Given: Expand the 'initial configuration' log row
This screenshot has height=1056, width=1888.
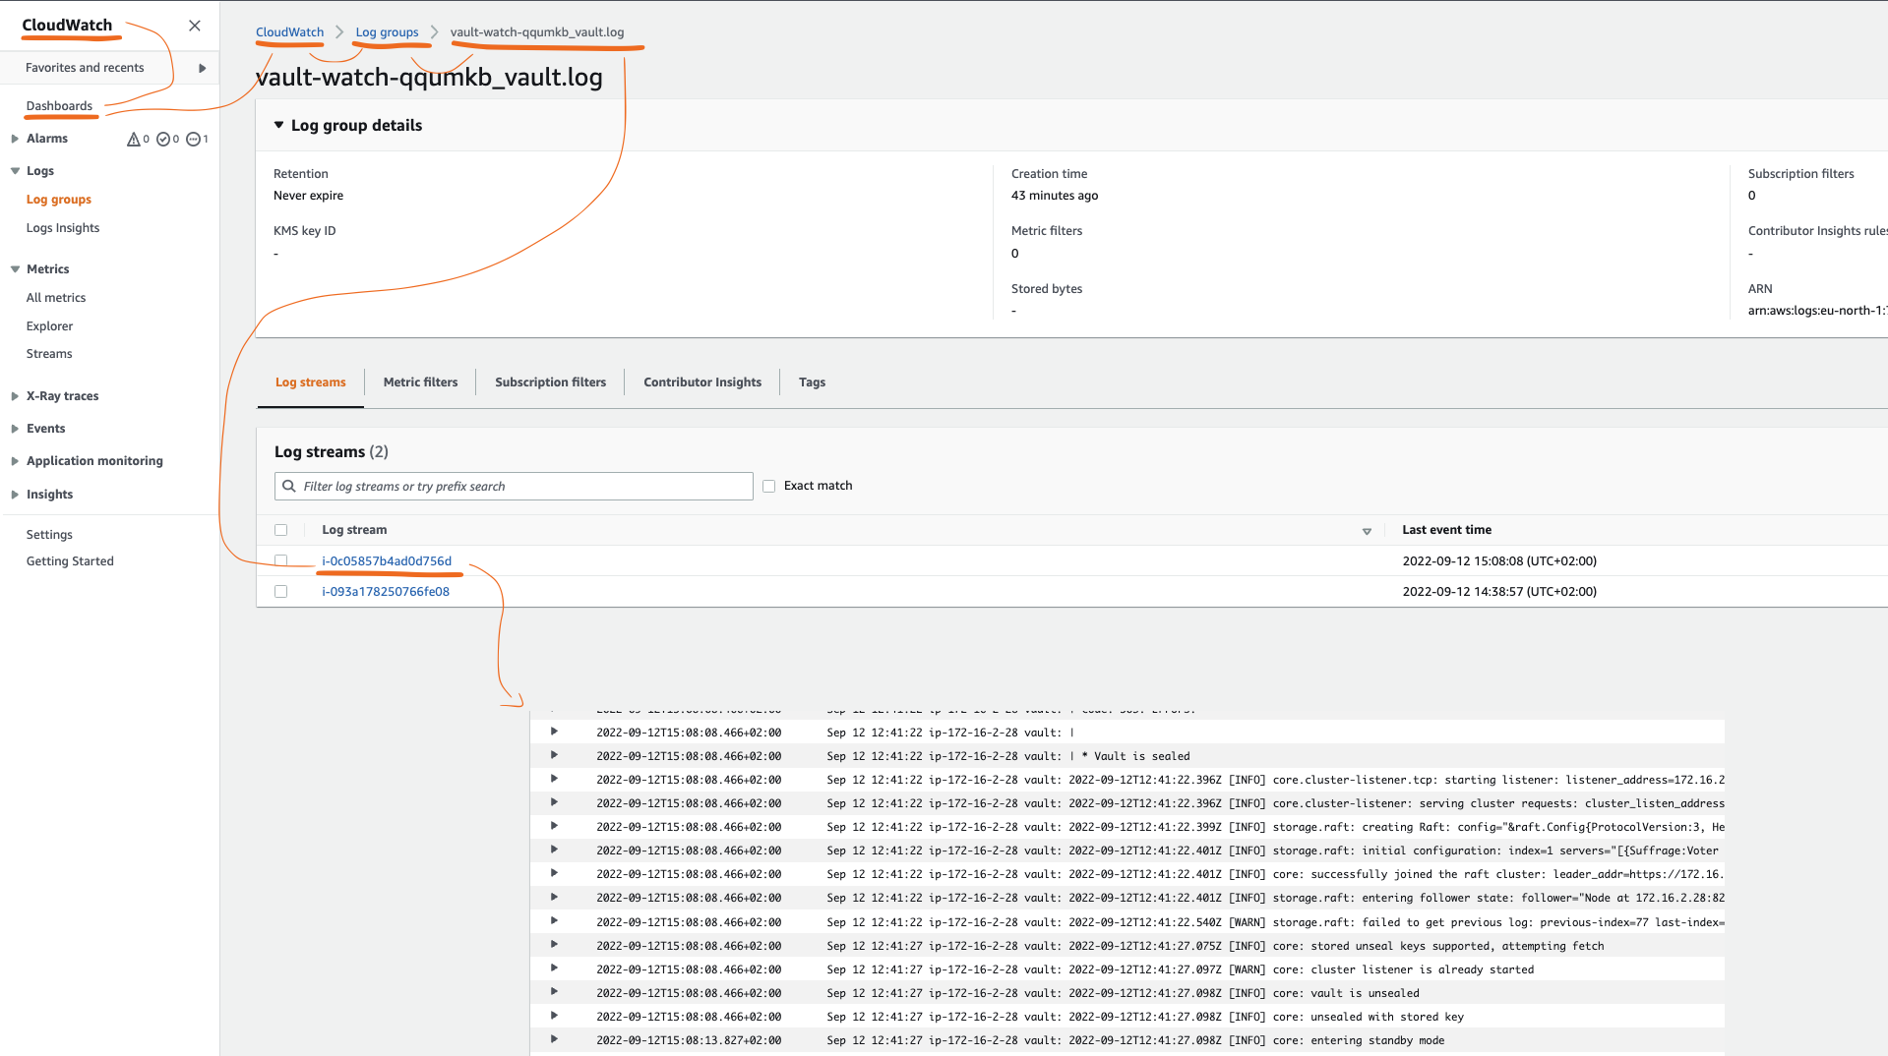Looking at the screenshot, I should 554,850.
